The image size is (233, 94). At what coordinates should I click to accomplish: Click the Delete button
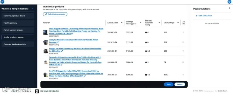[x=180, y=84]
